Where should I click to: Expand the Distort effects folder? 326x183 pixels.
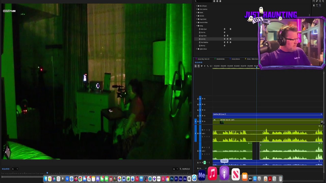[197, 12]
